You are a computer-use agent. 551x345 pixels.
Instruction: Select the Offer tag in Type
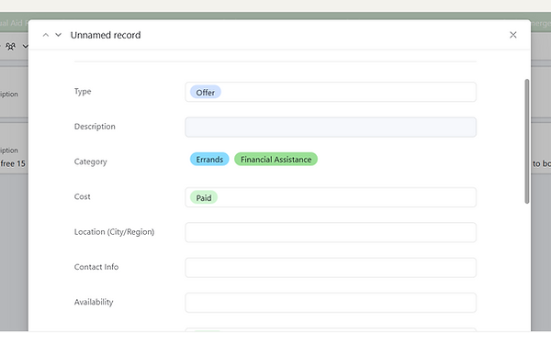pyautogui.click(x=206, y=93)
